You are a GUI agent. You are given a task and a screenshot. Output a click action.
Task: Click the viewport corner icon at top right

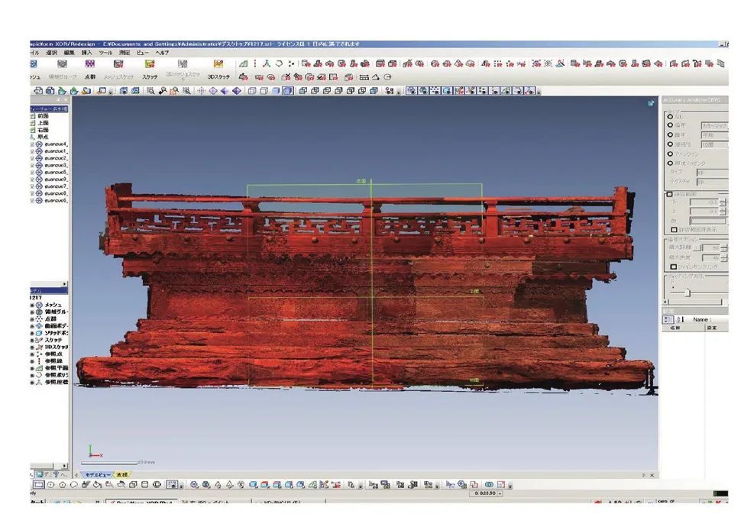[651, 102]
